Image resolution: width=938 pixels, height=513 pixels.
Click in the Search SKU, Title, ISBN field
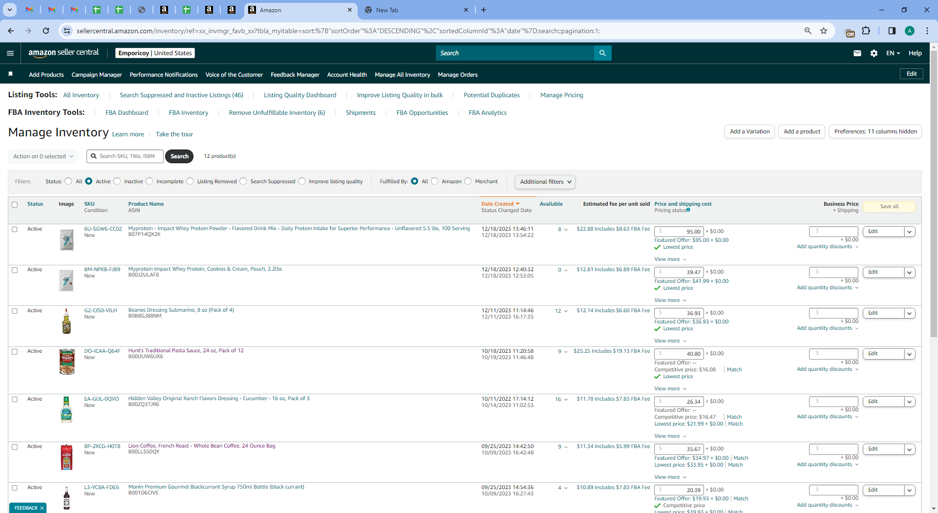(125, 156)
